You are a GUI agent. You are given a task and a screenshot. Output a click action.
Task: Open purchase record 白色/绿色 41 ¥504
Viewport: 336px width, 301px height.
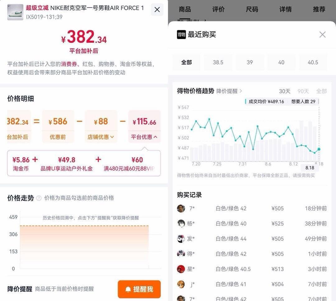[x=252, y=284]
